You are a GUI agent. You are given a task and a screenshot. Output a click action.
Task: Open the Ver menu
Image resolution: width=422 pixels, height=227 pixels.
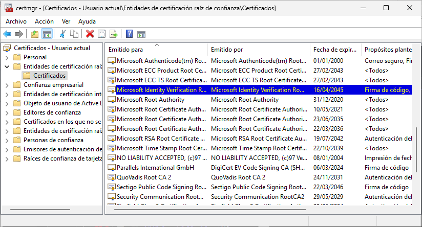pos(66,21)
